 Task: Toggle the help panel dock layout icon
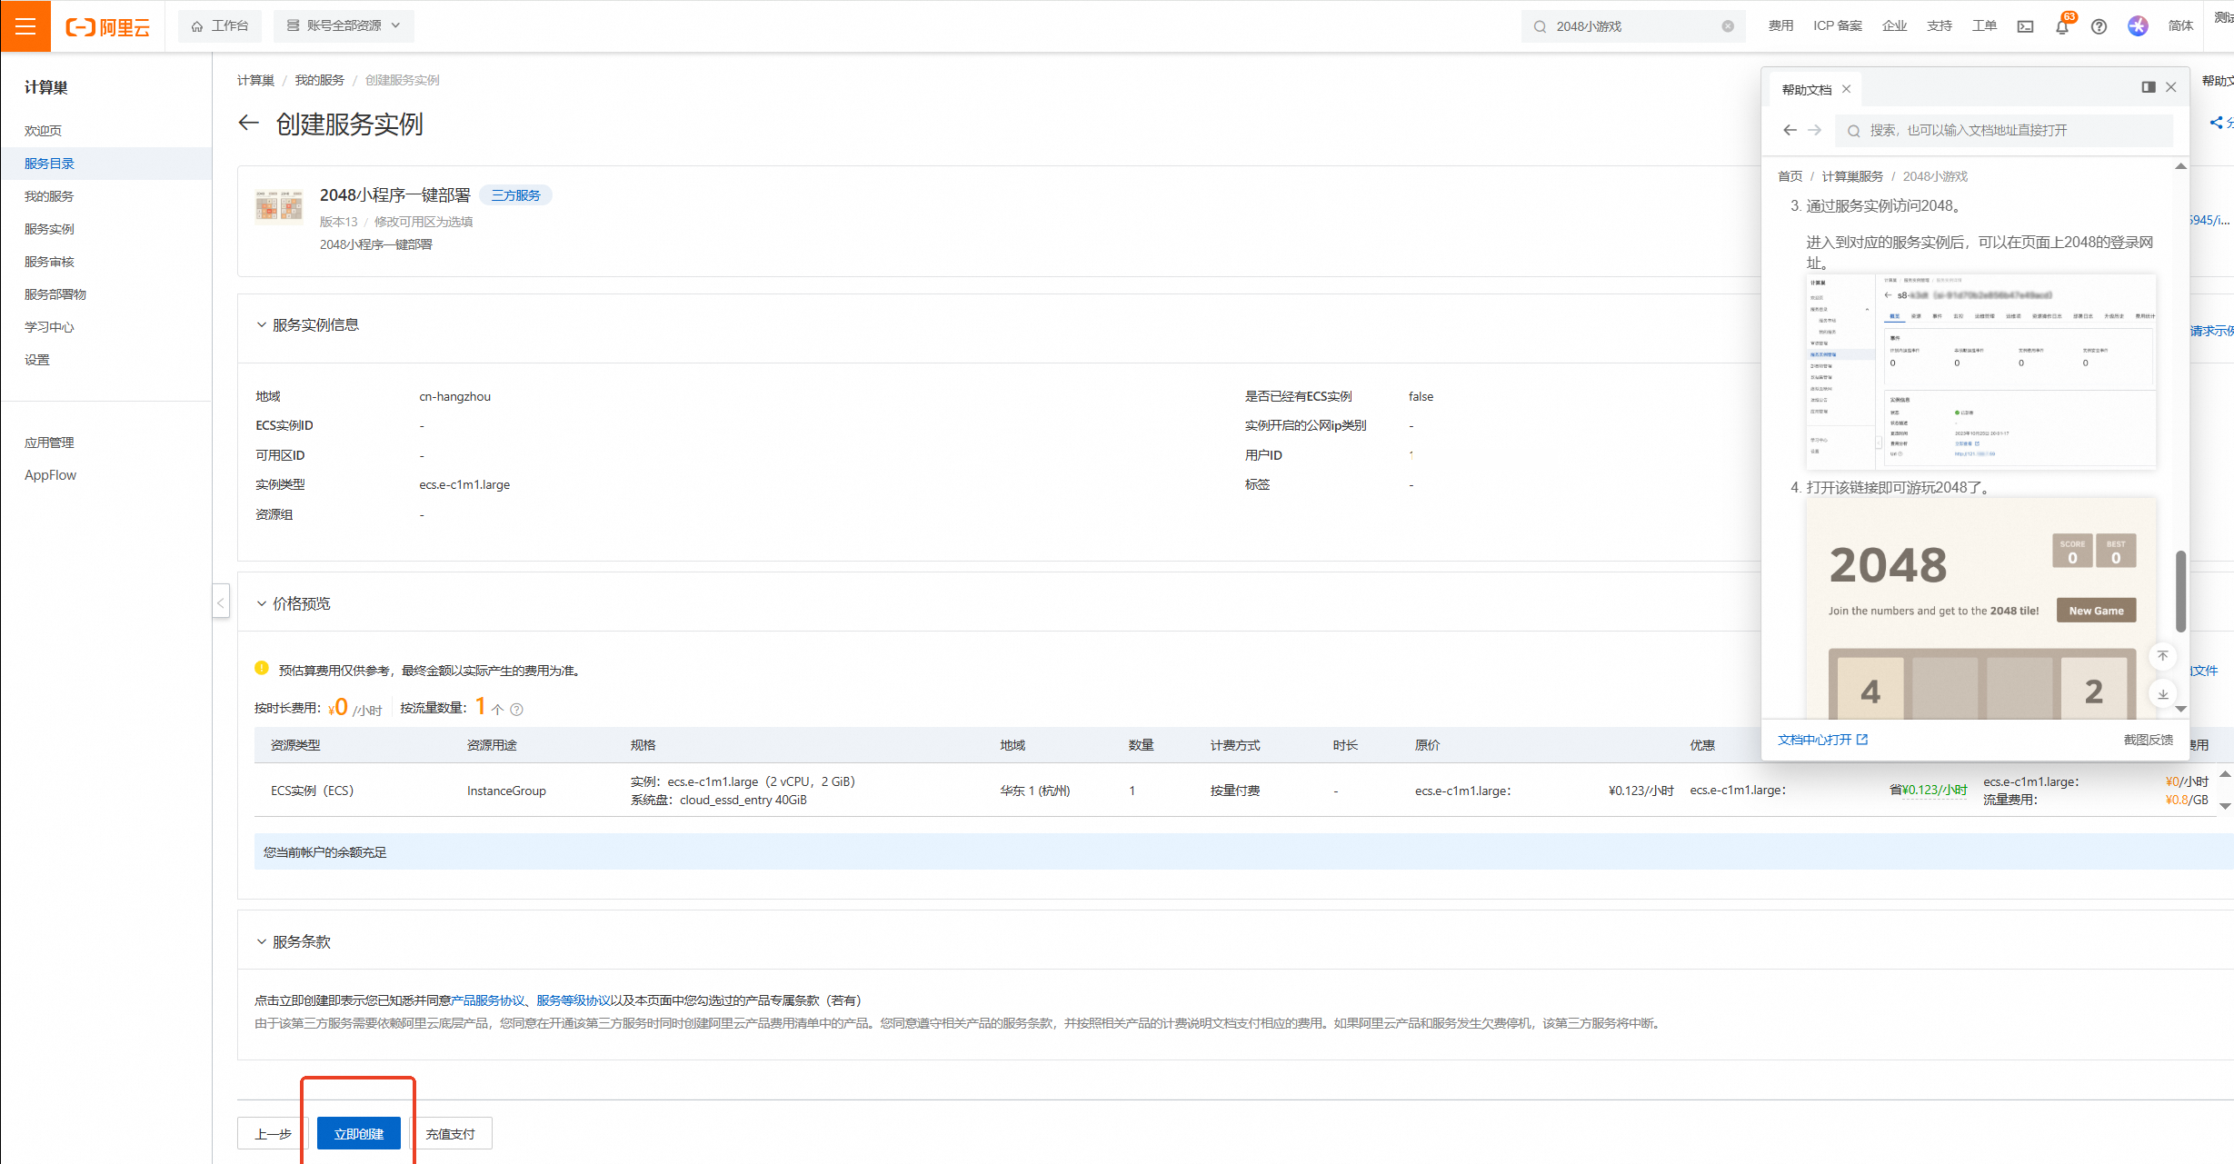2148,87
